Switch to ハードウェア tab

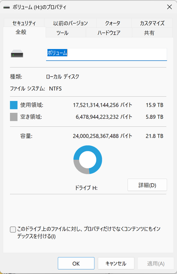click(109, 33)
